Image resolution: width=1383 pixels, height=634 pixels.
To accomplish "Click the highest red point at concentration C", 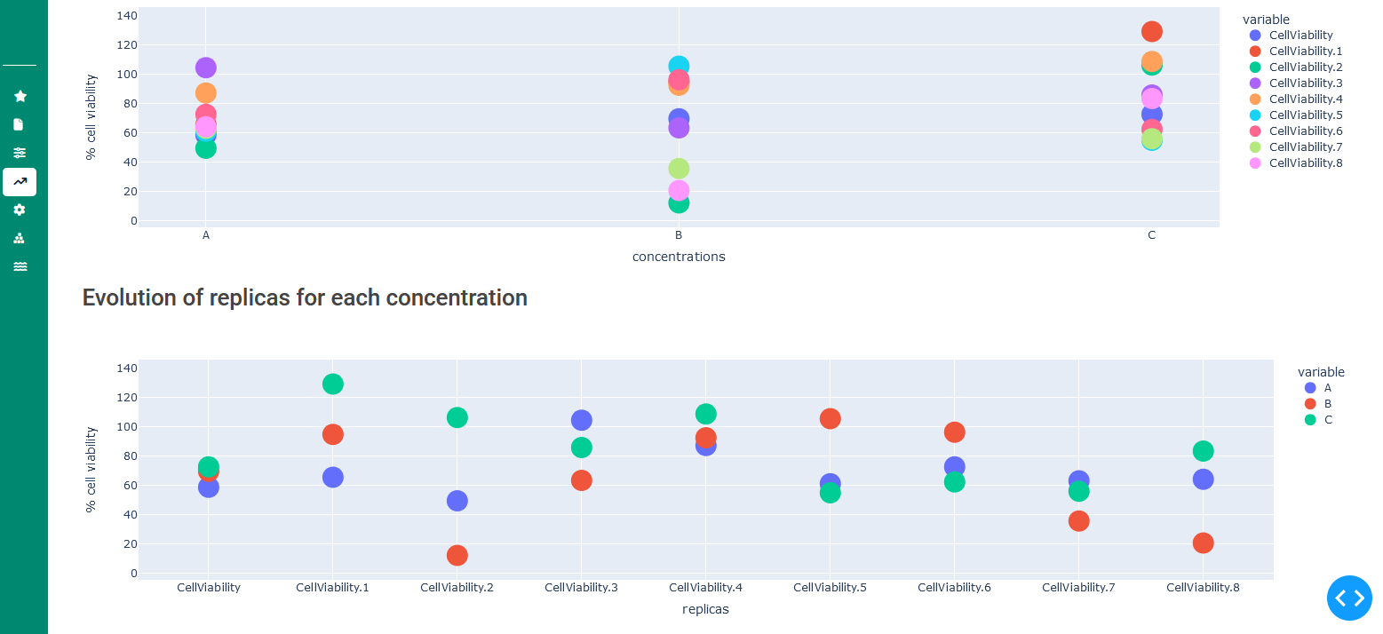I will click(x=1152, y=32).
